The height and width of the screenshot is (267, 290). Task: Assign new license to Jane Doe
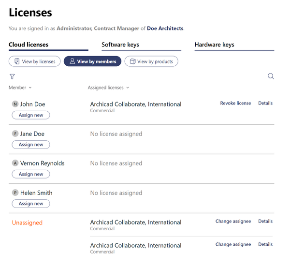pos(31,145)
